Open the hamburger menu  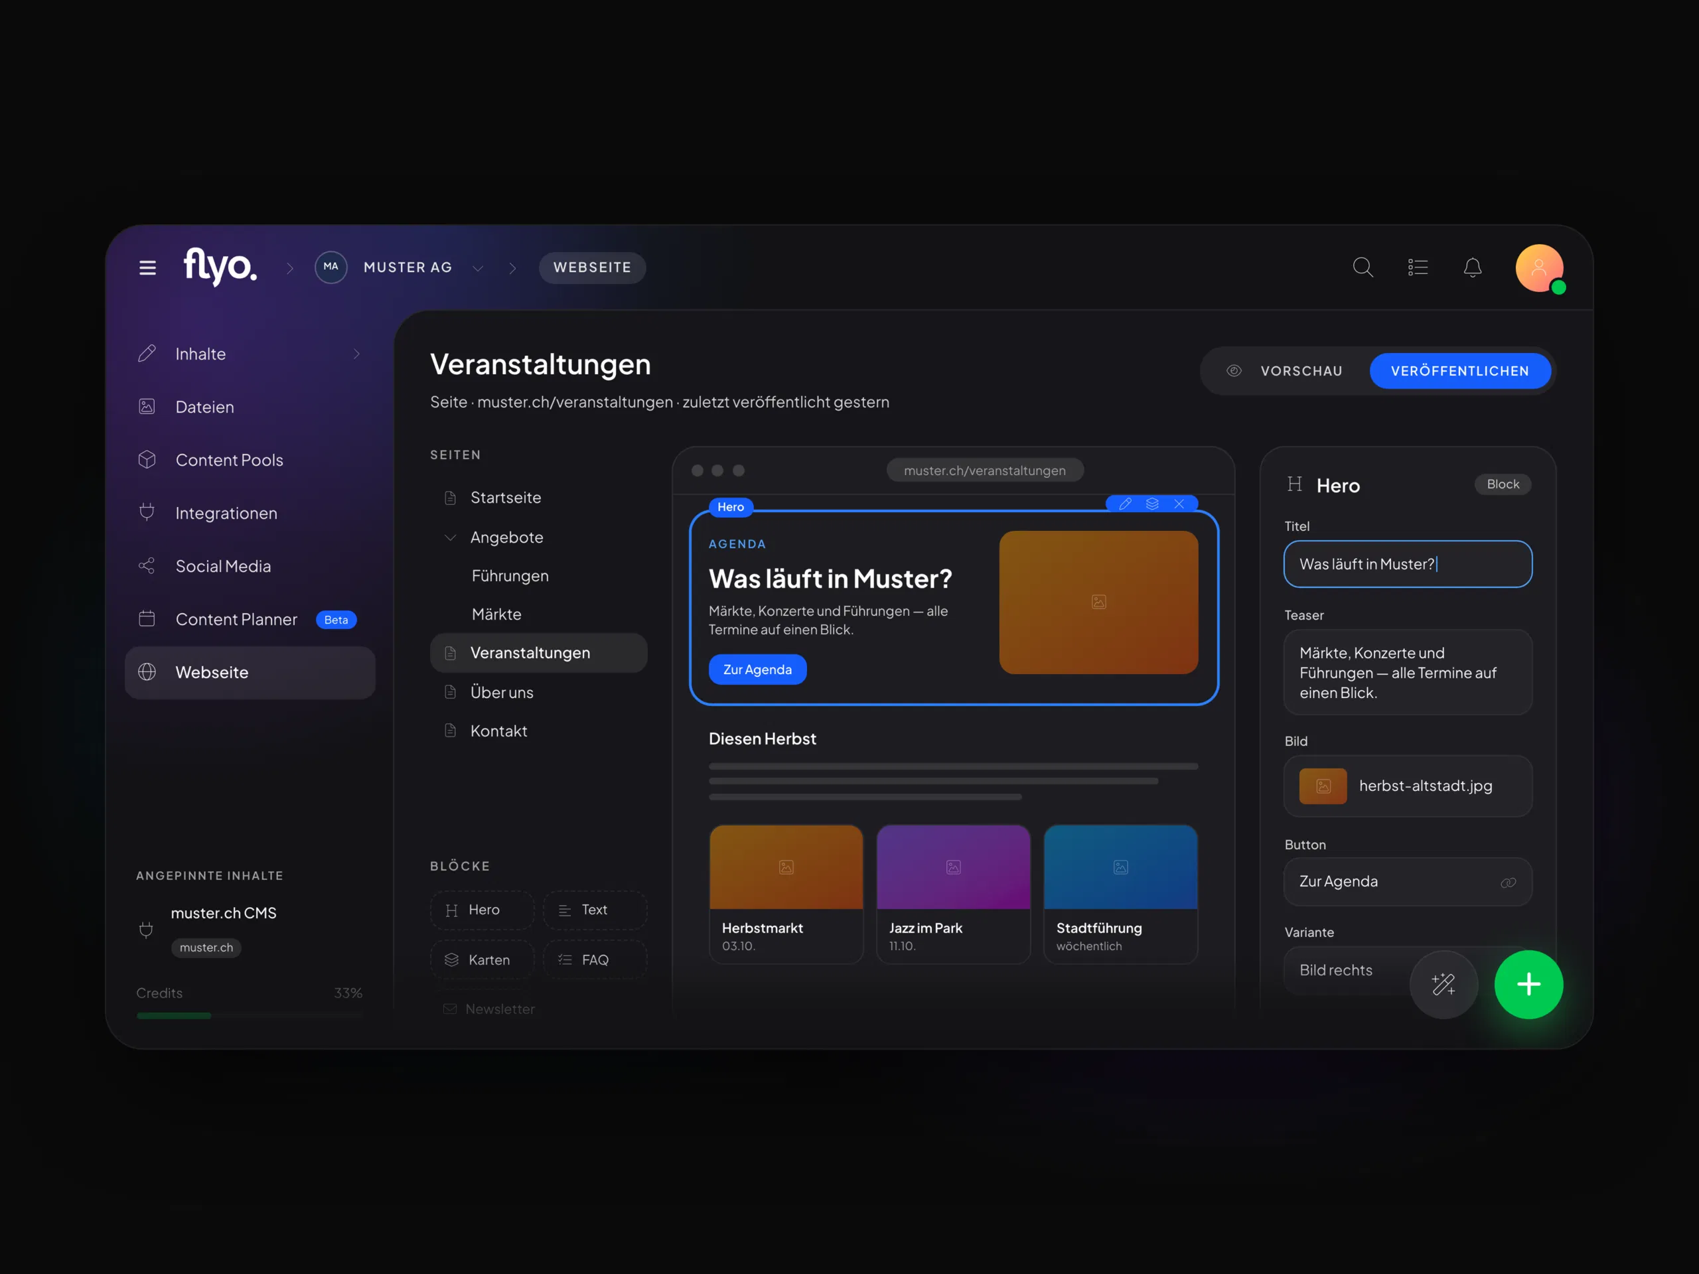147,267
